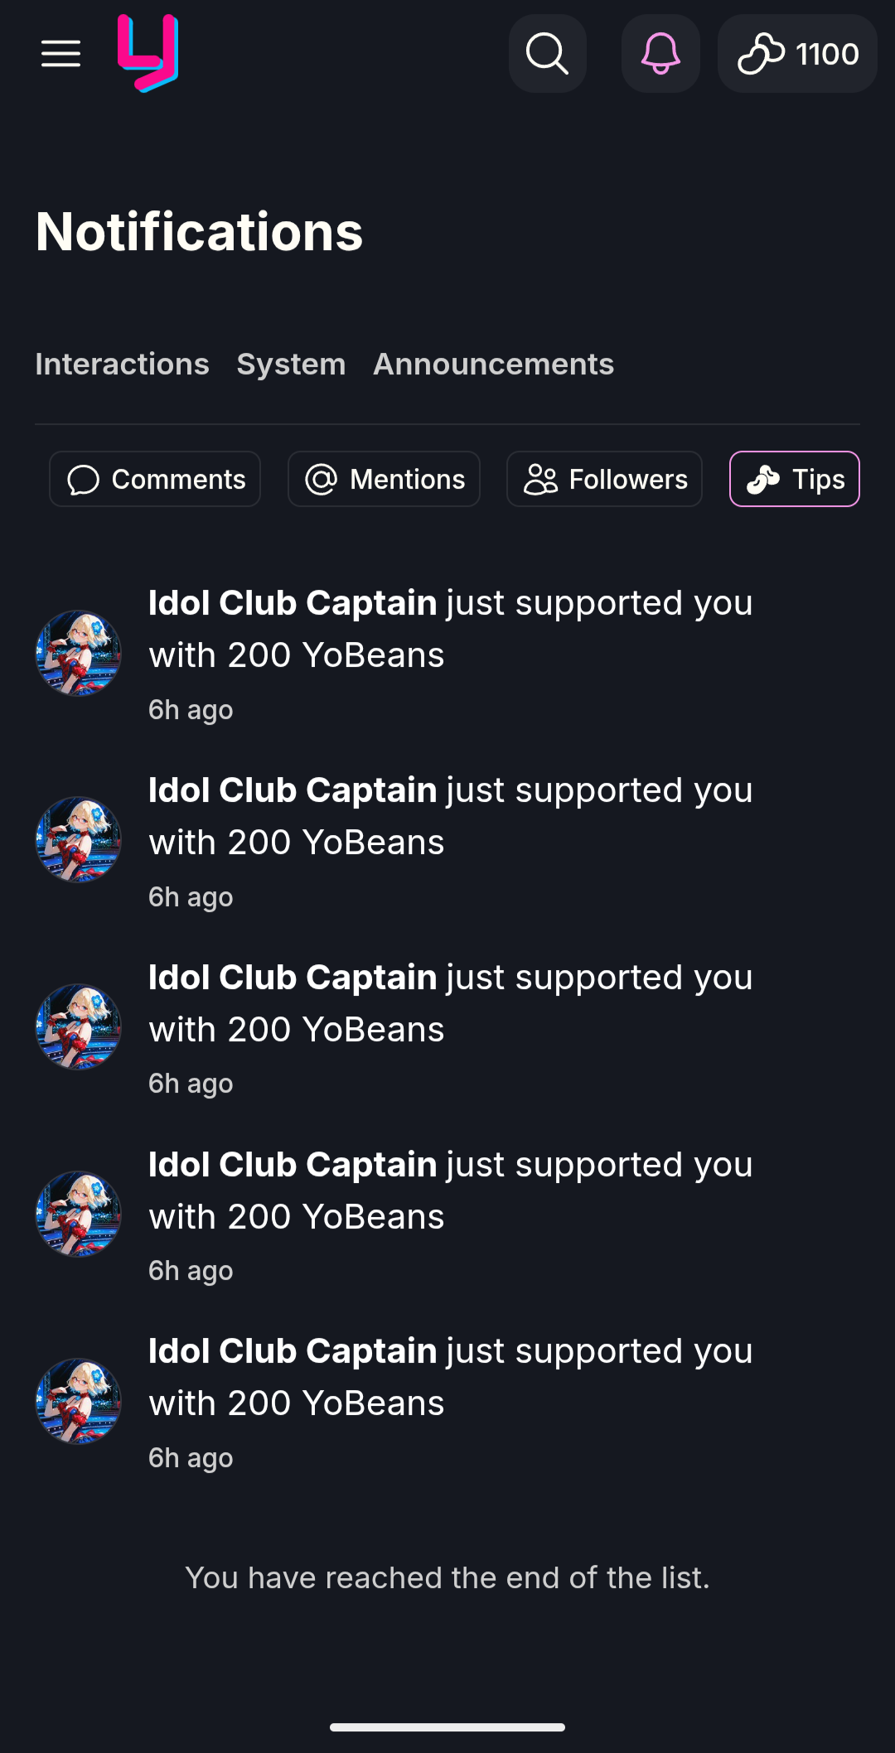This screenshot has height=1753, width=895.
Task: Open the 1100 YoBeans balance
Action: pyautogui.click(x=797, y=54)
